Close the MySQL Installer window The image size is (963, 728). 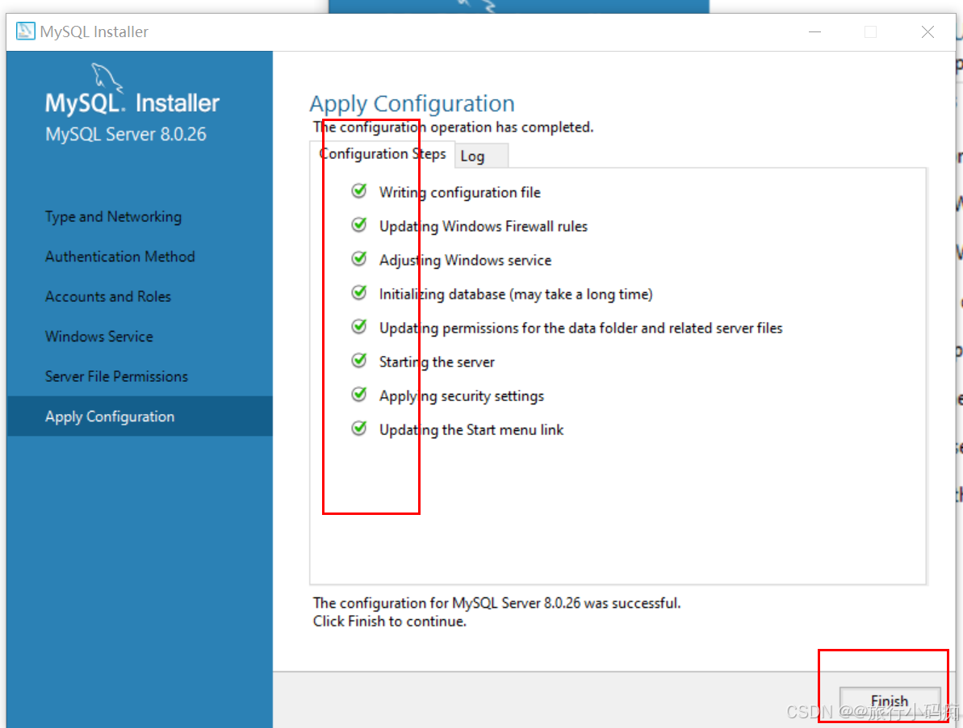(927, 32)
